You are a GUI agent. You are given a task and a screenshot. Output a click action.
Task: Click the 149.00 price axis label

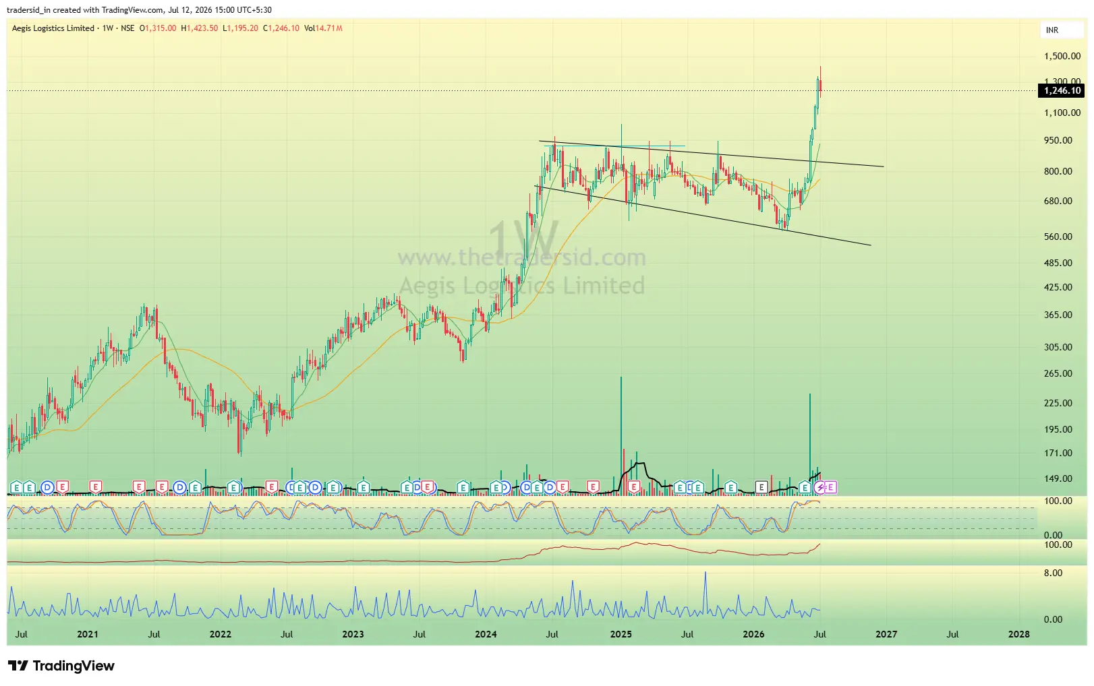[1058, 478]
